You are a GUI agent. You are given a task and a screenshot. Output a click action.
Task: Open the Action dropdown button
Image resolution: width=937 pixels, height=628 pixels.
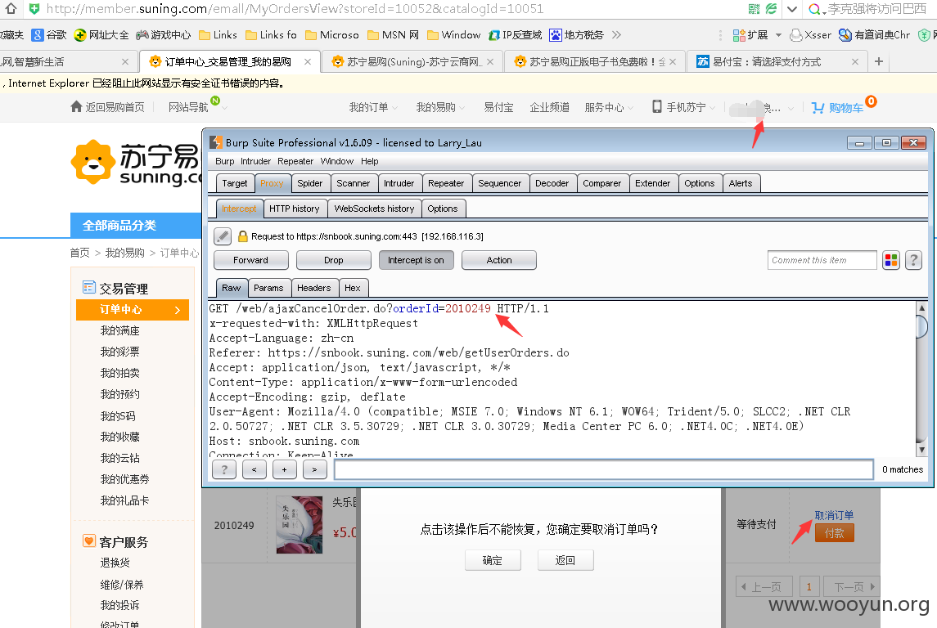pyautogui.click(x=499, y=260)
